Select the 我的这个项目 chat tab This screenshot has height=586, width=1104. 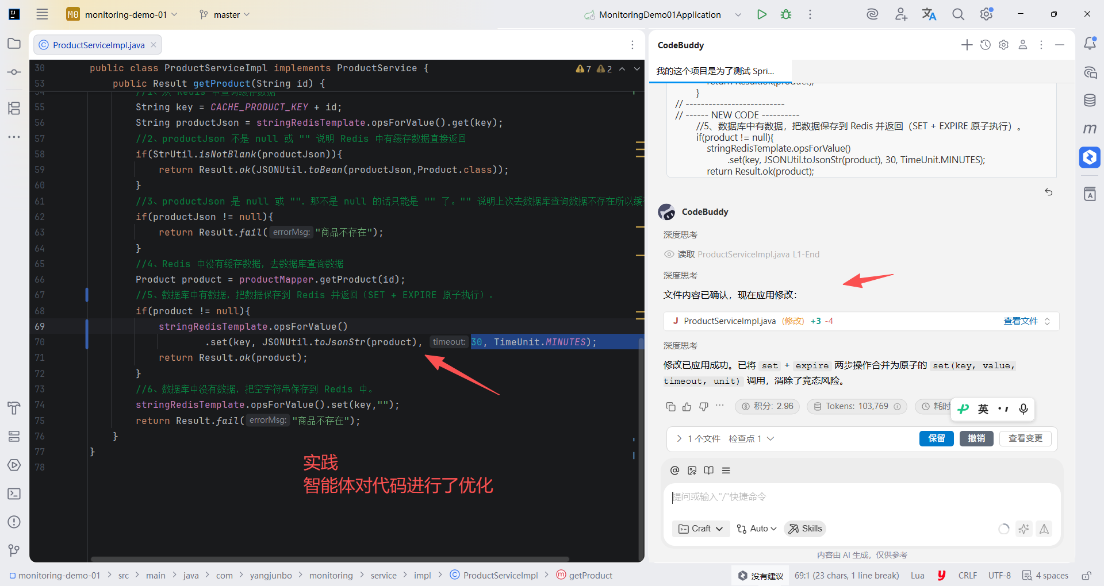pyautogui.click(x=716, y=71)
